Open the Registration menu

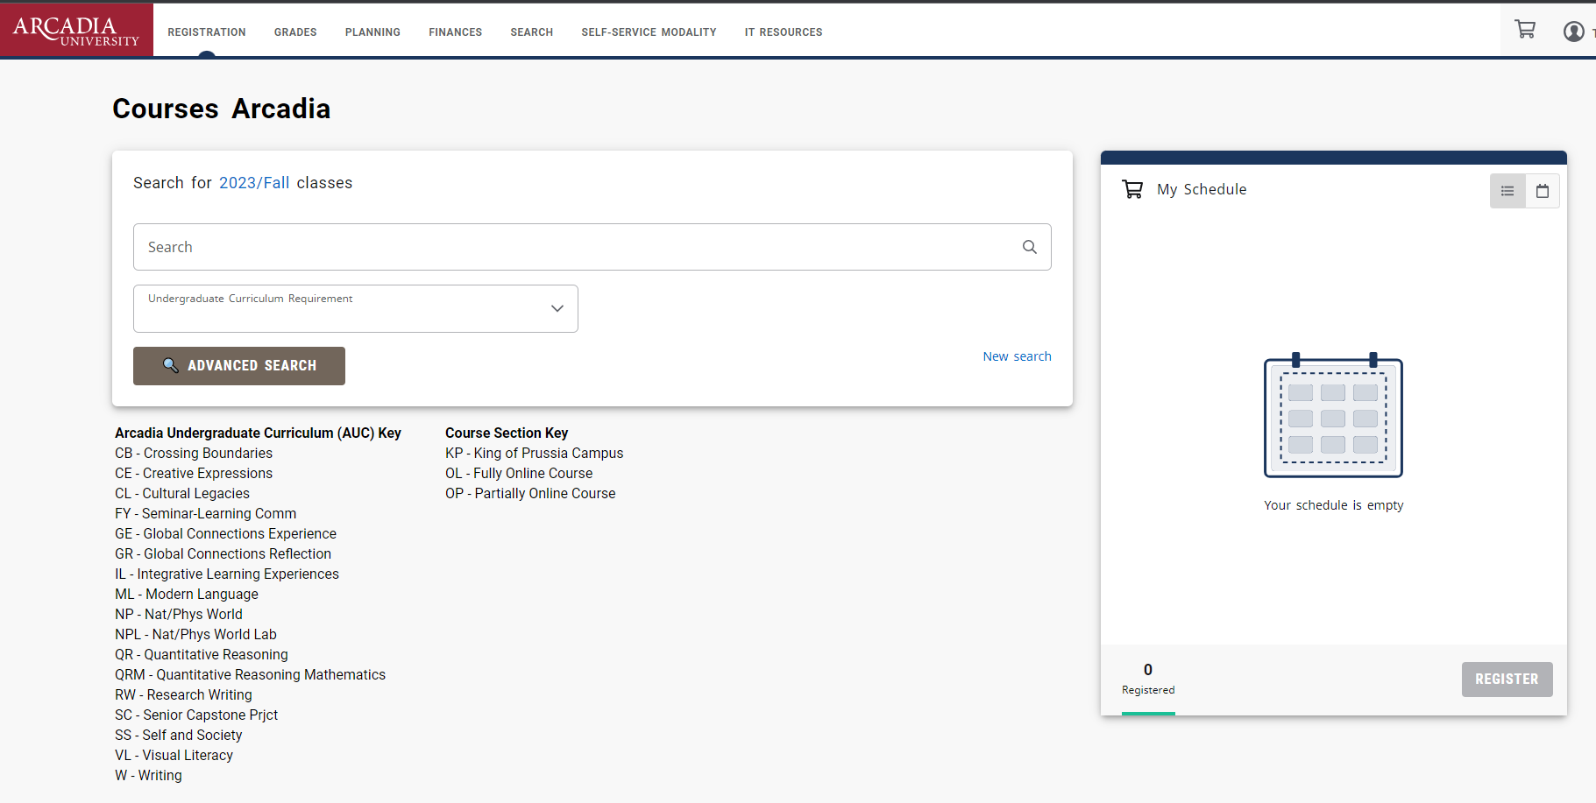pyautogui.click(x=207, y=32)
